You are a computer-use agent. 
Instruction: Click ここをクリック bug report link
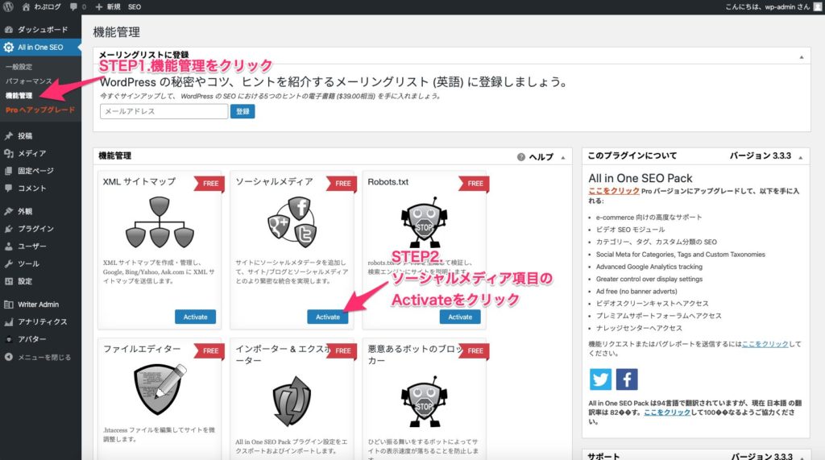click(765, 344)
